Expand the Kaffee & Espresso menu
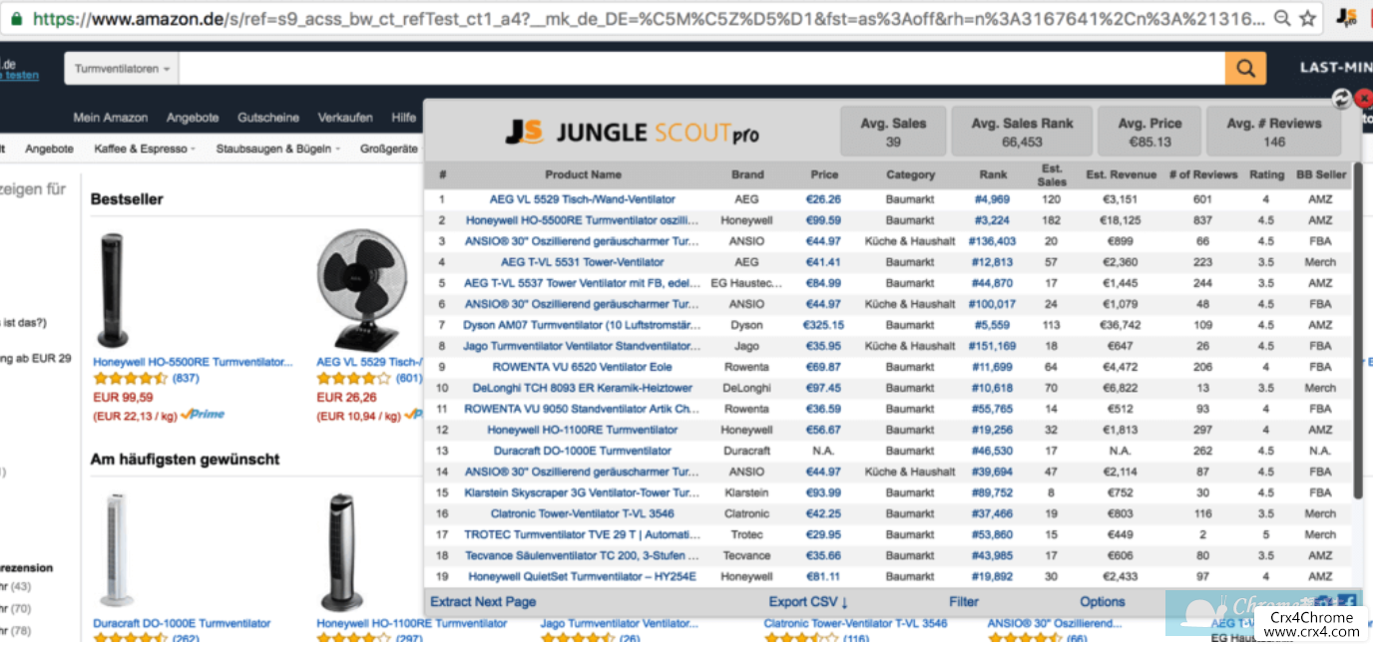1373x646 pixels. point(145,150)
